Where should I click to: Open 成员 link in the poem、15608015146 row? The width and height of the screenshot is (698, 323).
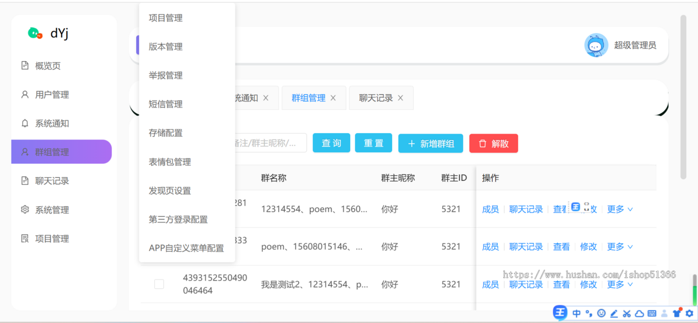(490, 246)
